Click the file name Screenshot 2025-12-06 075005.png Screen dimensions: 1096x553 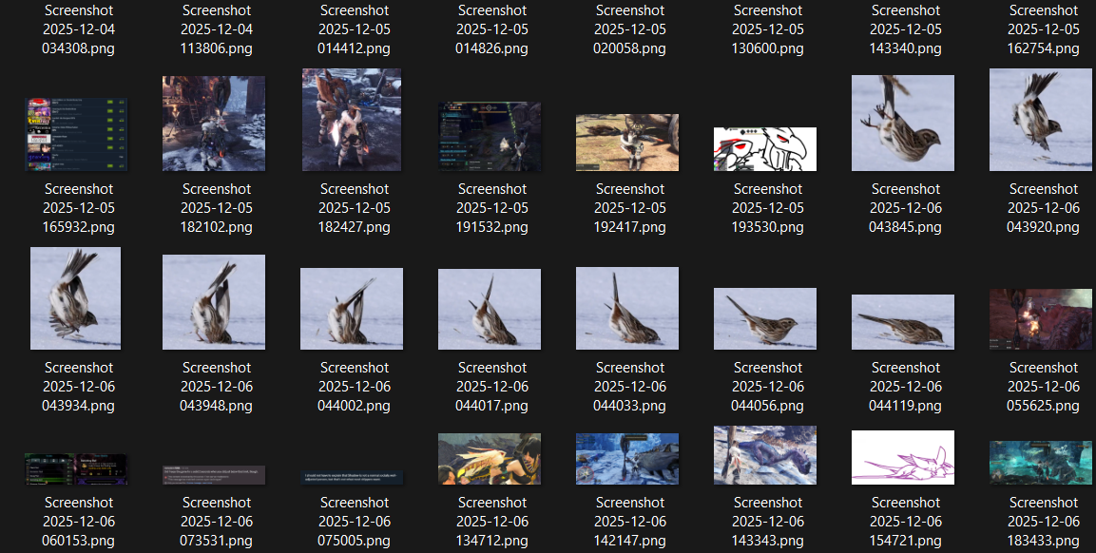355,522
